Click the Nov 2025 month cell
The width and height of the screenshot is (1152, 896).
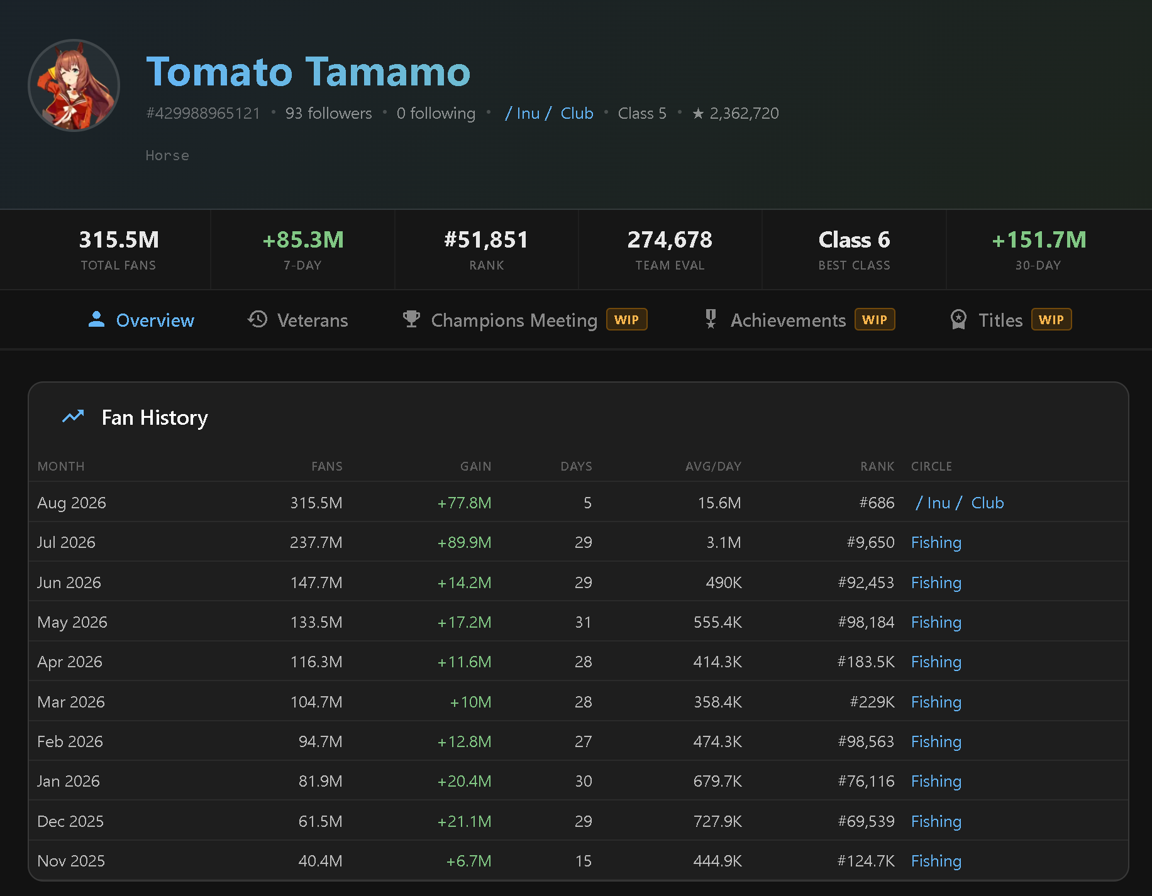71,861
